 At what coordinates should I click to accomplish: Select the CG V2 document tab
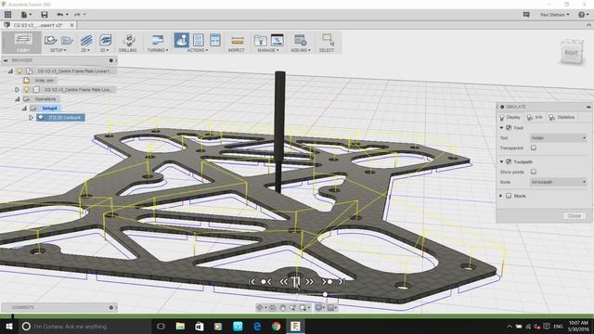pyautogui.click(x=38, y=25)
